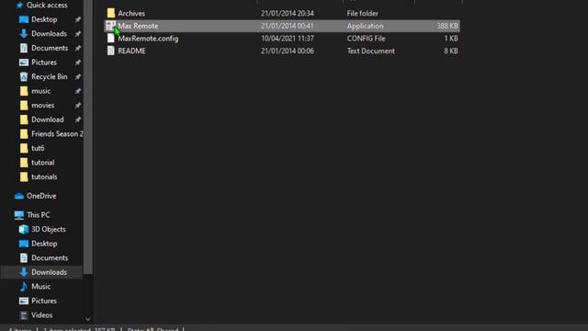Click the README text document icon

pos(110,51)
